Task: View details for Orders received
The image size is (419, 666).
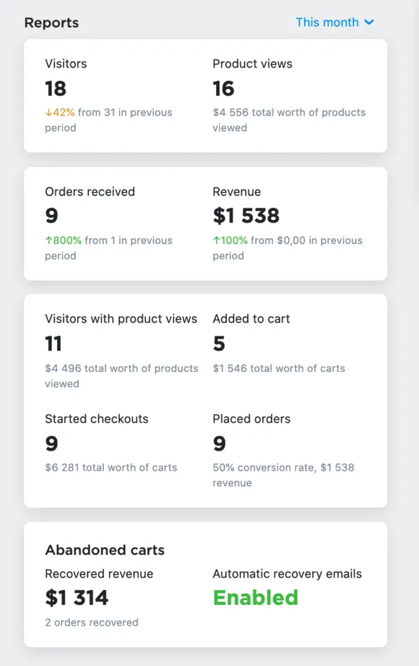Action: point(90,192)
